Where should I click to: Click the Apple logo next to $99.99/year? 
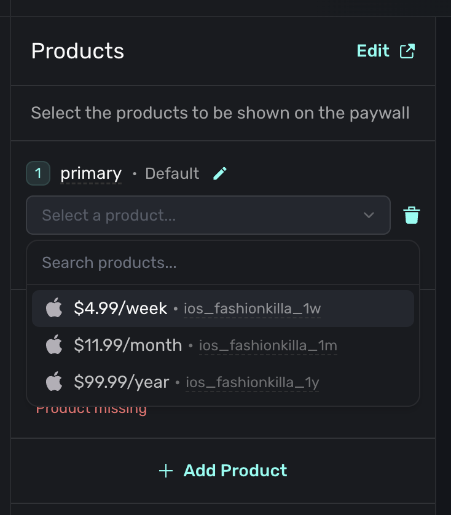click(x=53, y=381)
